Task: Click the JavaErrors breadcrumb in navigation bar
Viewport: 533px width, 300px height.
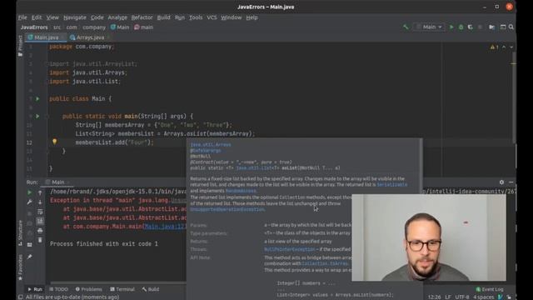Action: [34, 27]
